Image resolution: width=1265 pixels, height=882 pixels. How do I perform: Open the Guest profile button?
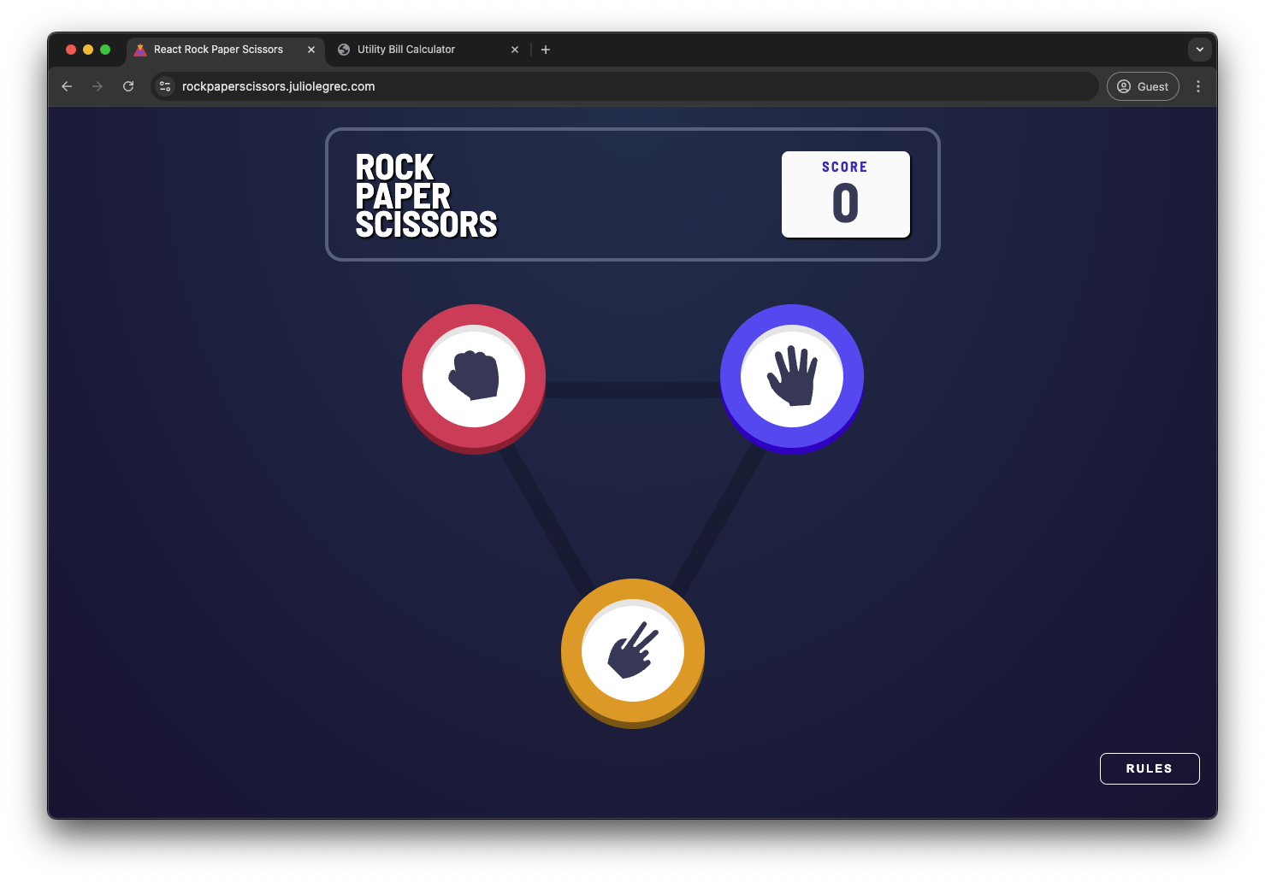(1142, 86)
